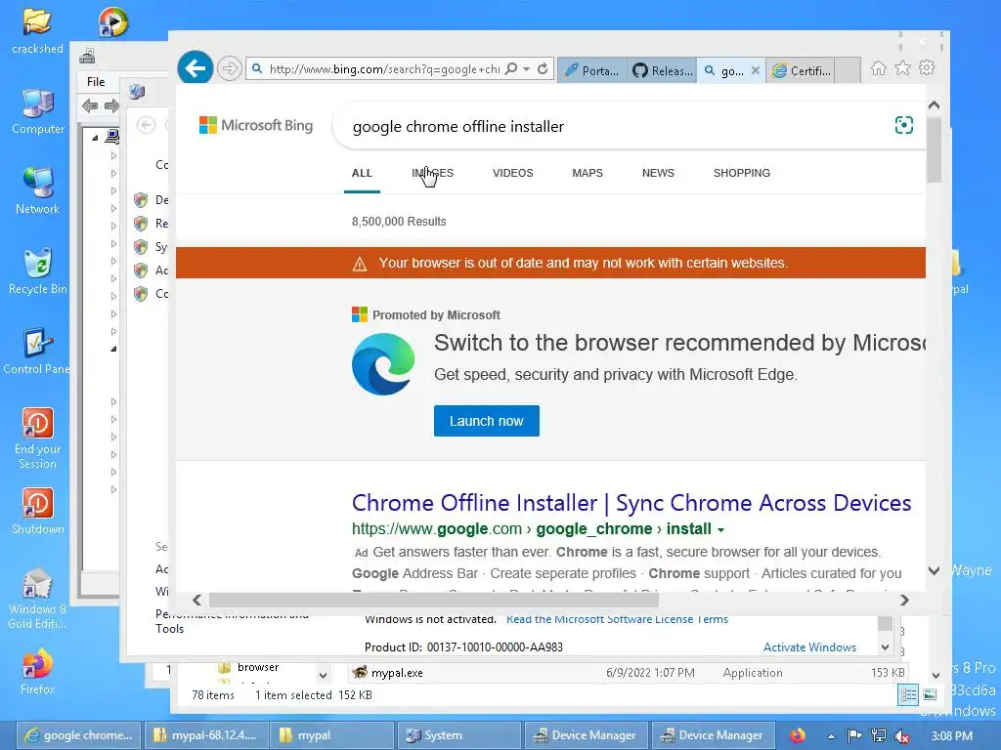This screenshot has height=750, width=1001.
Task: Select the IMAGES results tab
Action: (x=432, y=173)
